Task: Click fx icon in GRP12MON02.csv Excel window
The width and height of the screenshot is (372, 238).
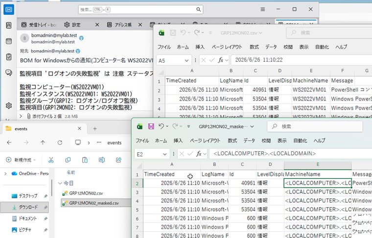Action: [x=221, y=60]
